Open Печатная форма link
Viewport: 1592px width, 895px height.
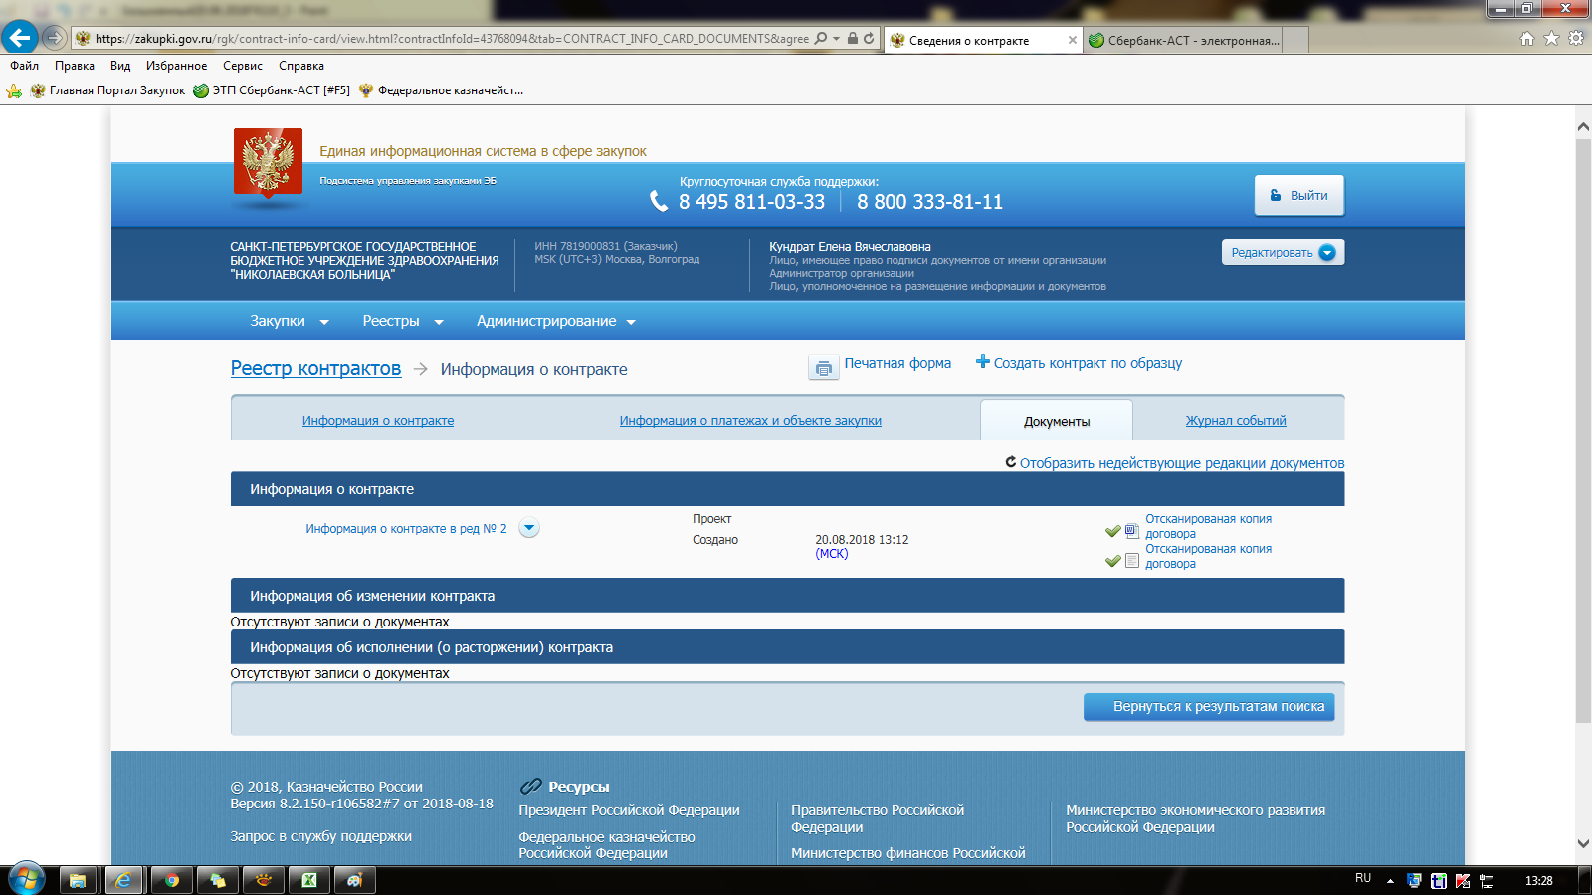point(897,363)
